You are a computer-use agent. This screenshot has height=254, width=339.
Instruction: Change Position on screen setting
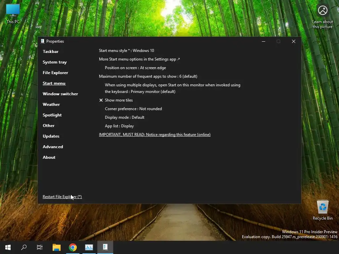click(135, 68)
